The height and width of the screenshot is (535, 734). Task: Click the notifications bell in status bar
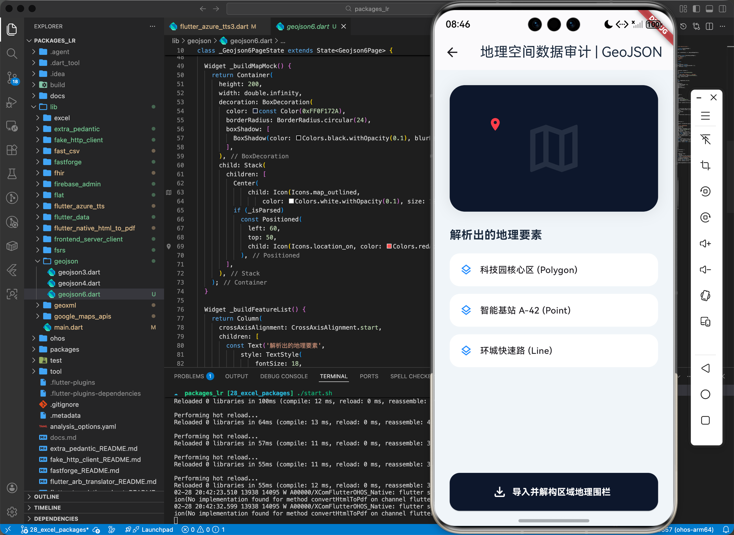[x=726, y=529]
